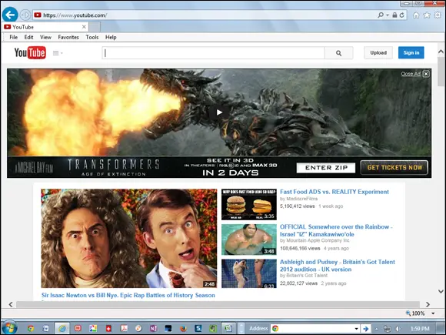Open the Help menu
Viewport: 446px width, 335px height.
111,37
